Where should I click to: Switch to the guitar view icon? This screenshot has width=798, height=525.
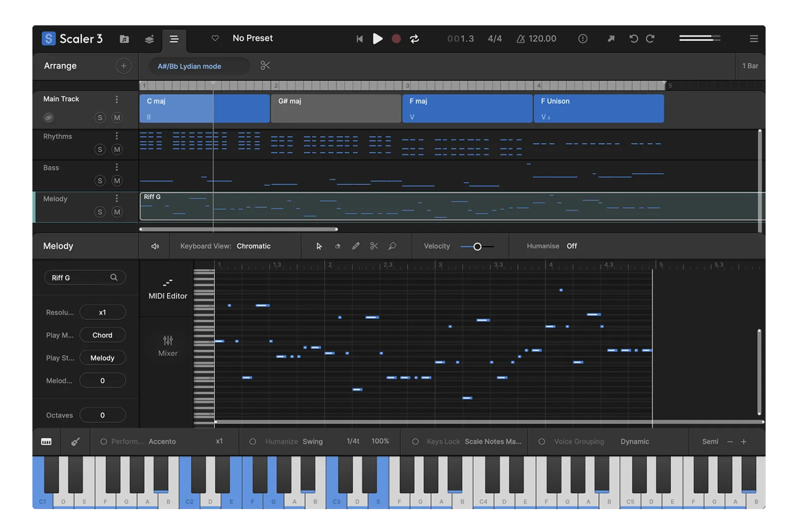pyautogui.click(x=75, y=442)
